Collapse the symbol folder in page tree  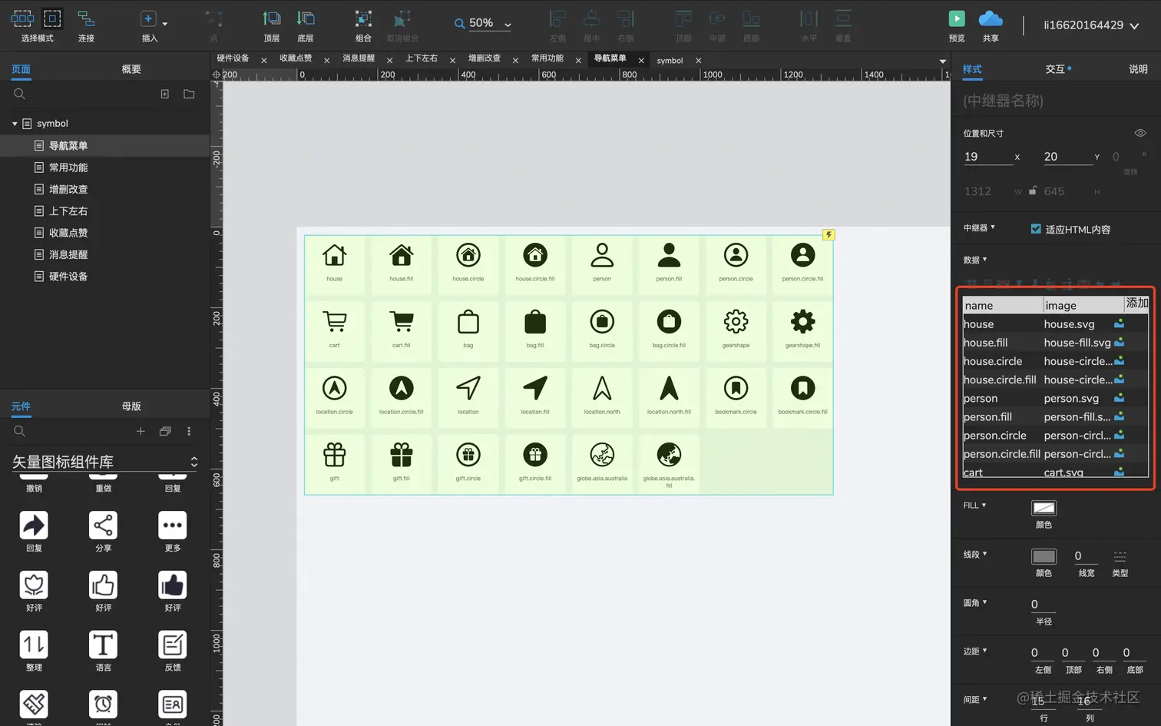(x=15, y=124)
